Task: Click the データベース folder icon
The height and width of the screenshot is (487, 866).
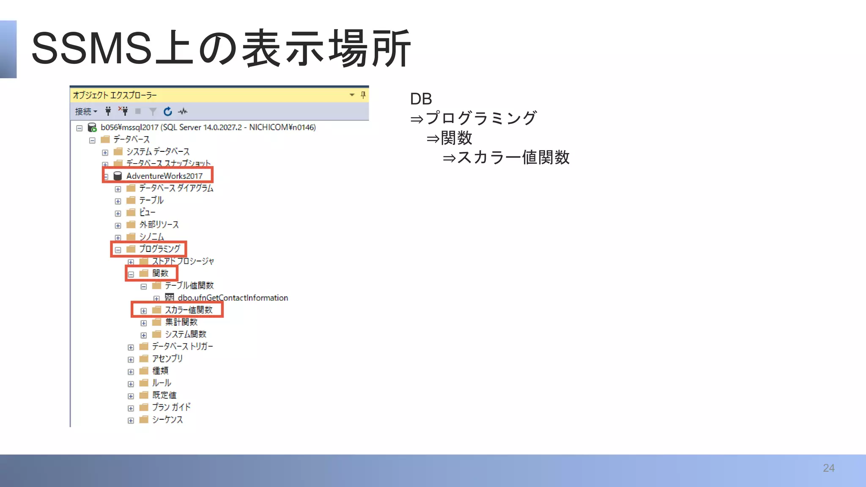Action: click(x=105, y=139)
